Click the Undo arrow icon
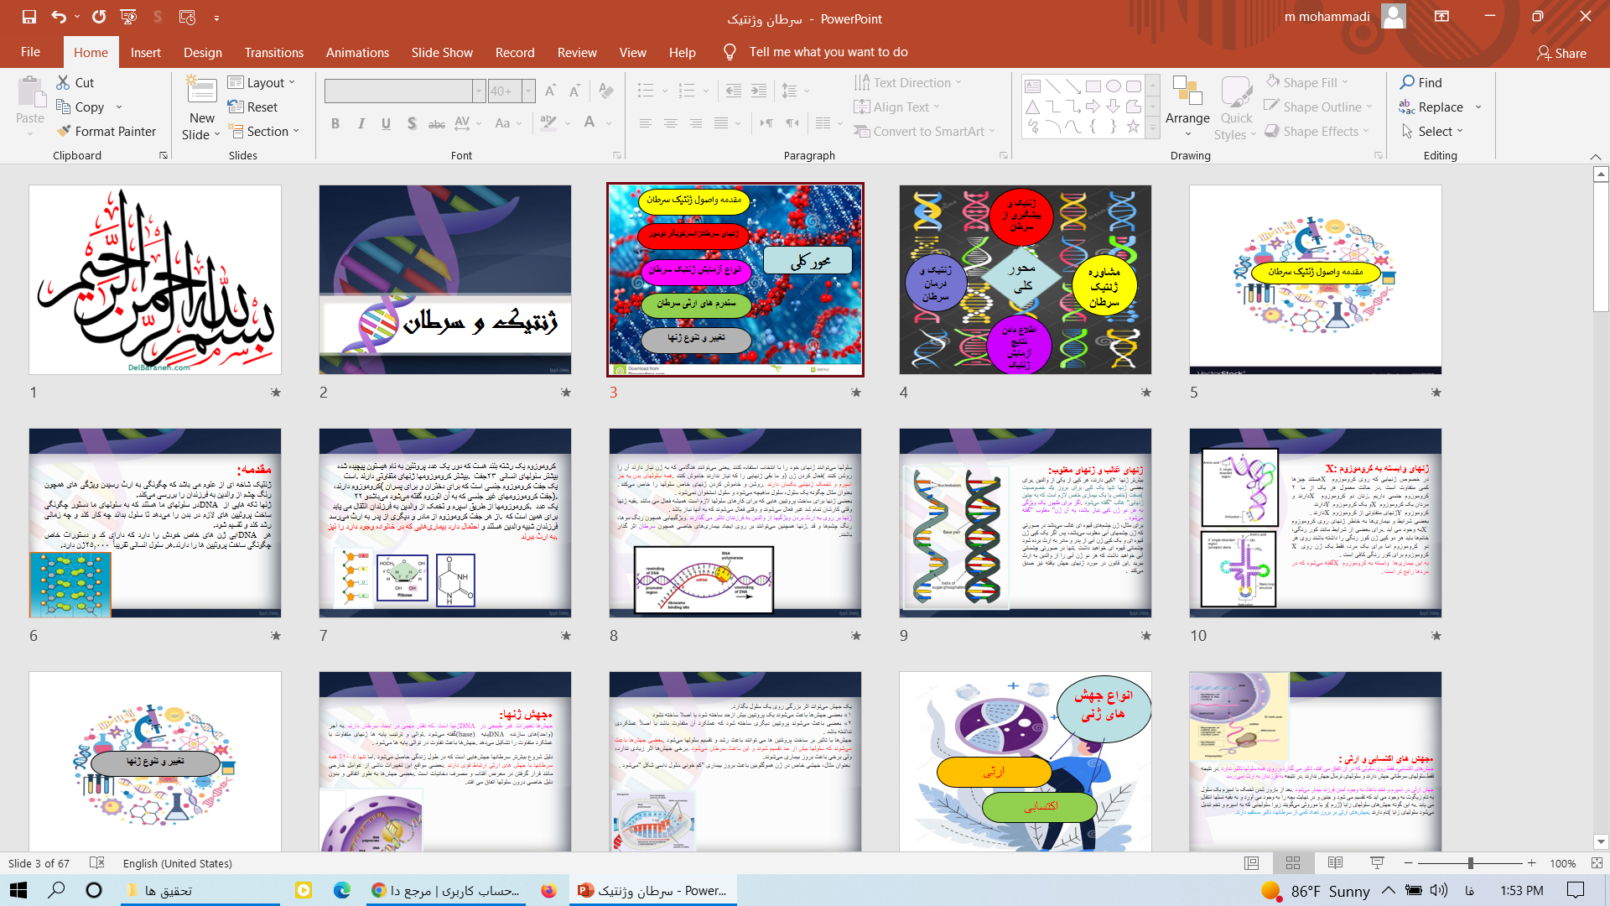Image resolution: width=1610 pixels, height=906 pixels. (x=58, y=17)
